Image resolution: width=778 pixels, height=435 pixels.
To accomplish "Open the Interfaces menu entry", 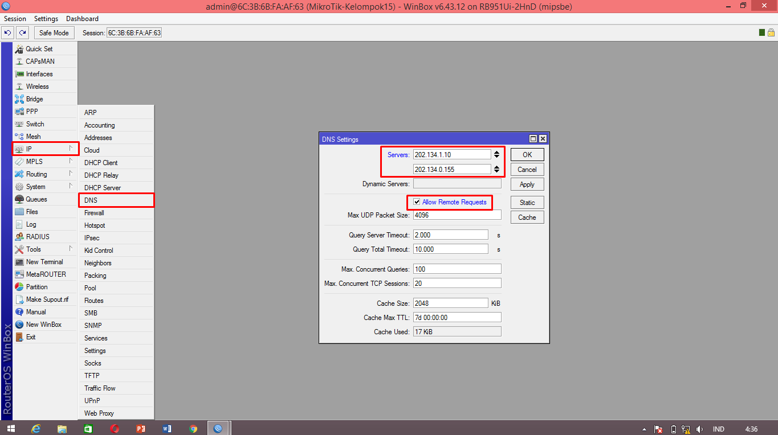I will point(45,74).
